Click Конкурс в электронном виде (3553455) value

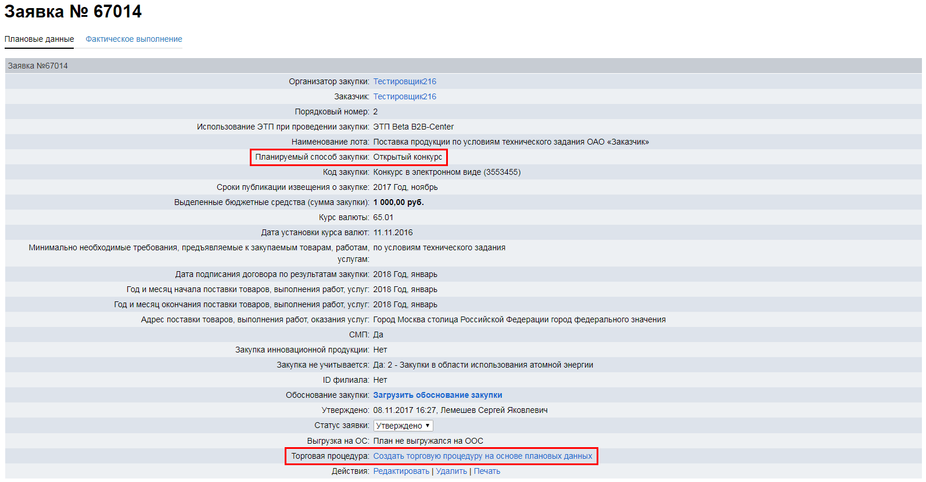(x=447, y=172)
